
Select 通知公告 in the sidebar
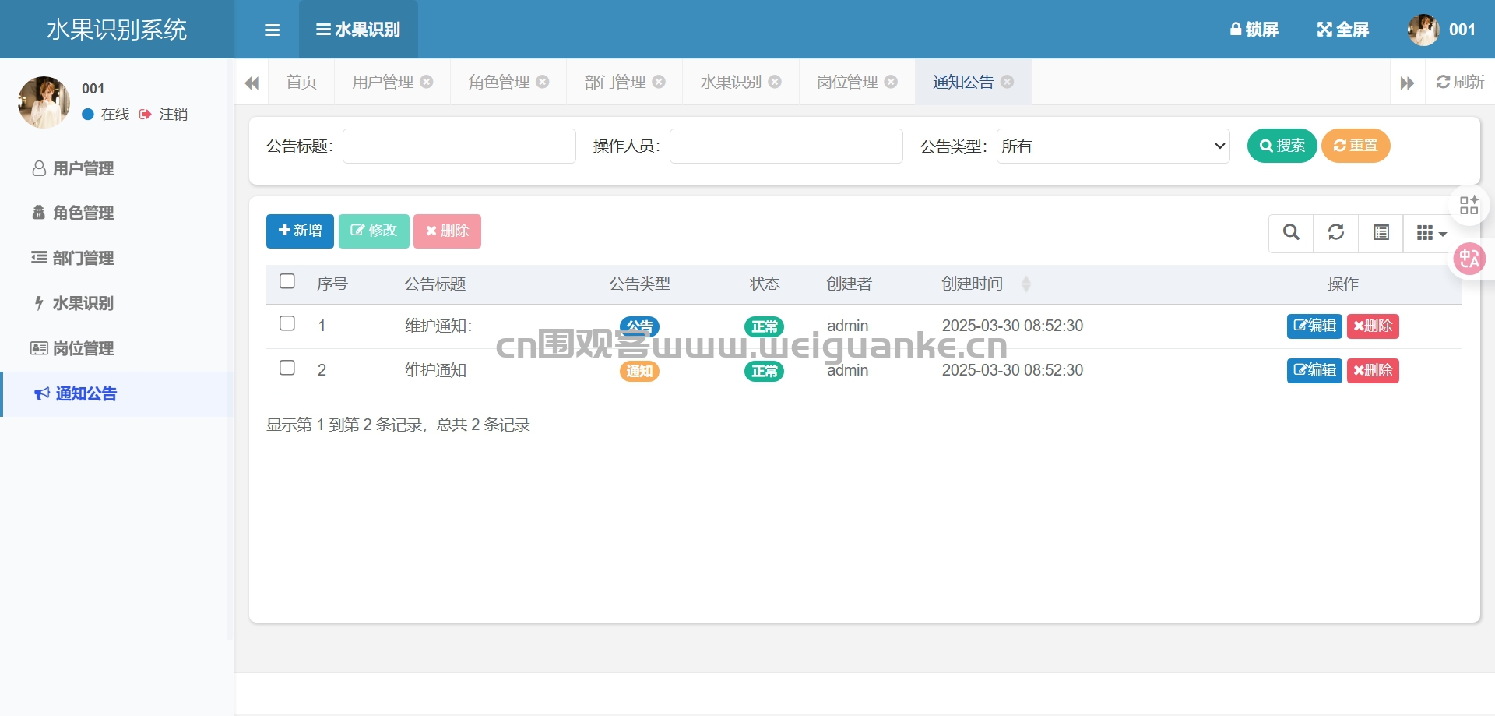pyautogui.click(x=117, y=394)
